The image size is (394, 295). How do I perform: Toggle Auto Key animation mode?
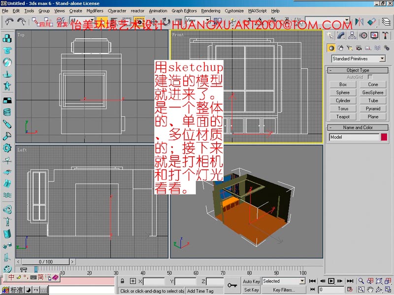[251, 281]
